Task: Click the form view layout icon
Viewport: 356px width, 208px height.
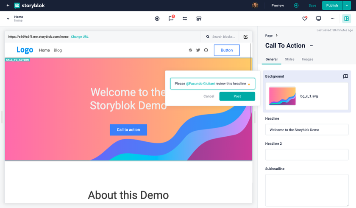Action: pyautogui.click(x=199, y=19)
